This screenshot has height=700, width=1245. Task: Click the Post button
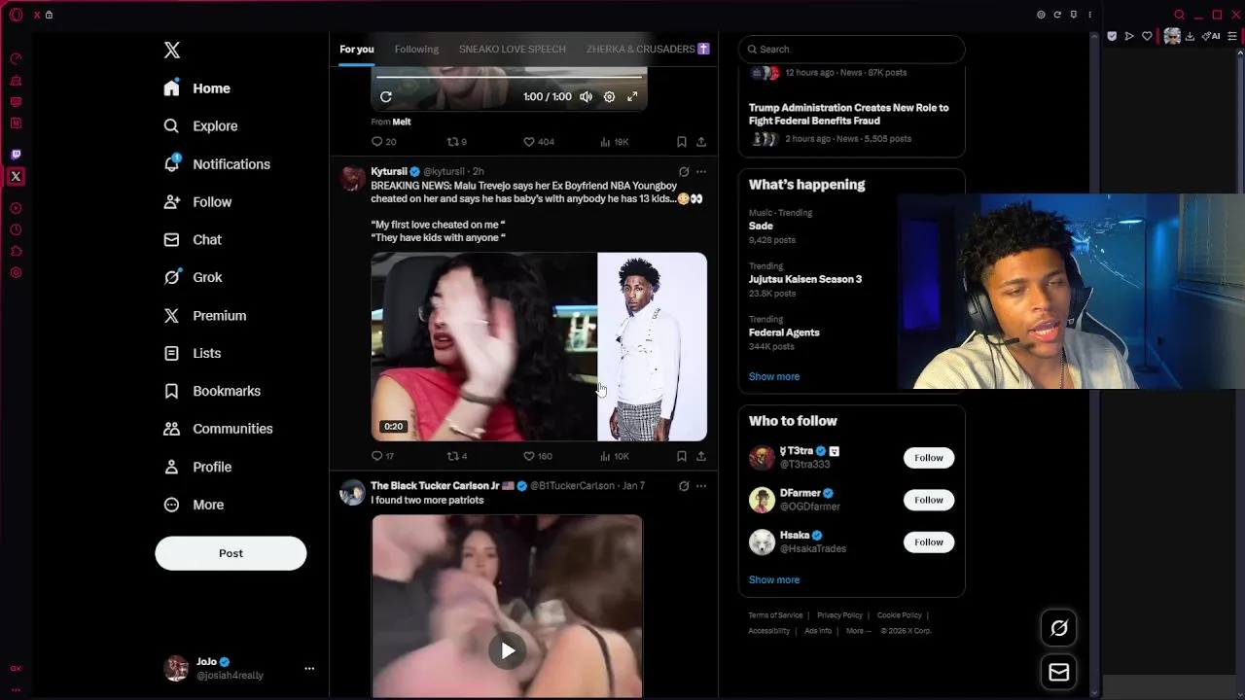pyautogui.click(x=231, y=553)
